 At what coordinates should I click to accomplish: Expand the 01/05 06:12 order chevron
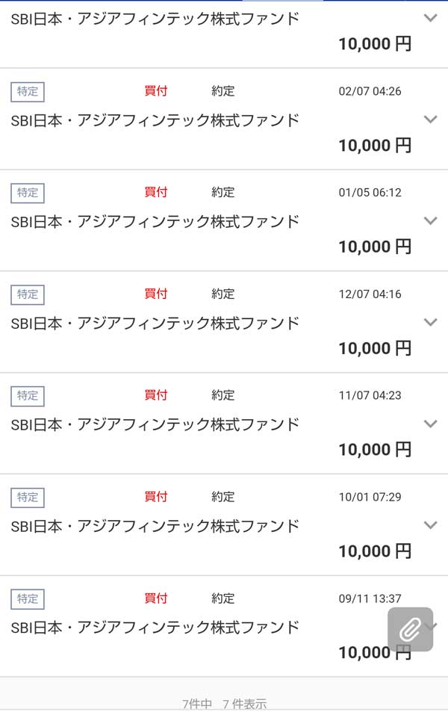(x=430, y=221)
